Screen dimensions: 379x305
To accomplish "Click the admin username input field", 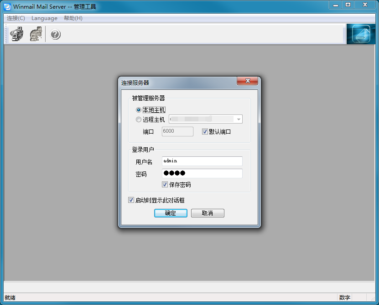I will click(x=202, y=161).
